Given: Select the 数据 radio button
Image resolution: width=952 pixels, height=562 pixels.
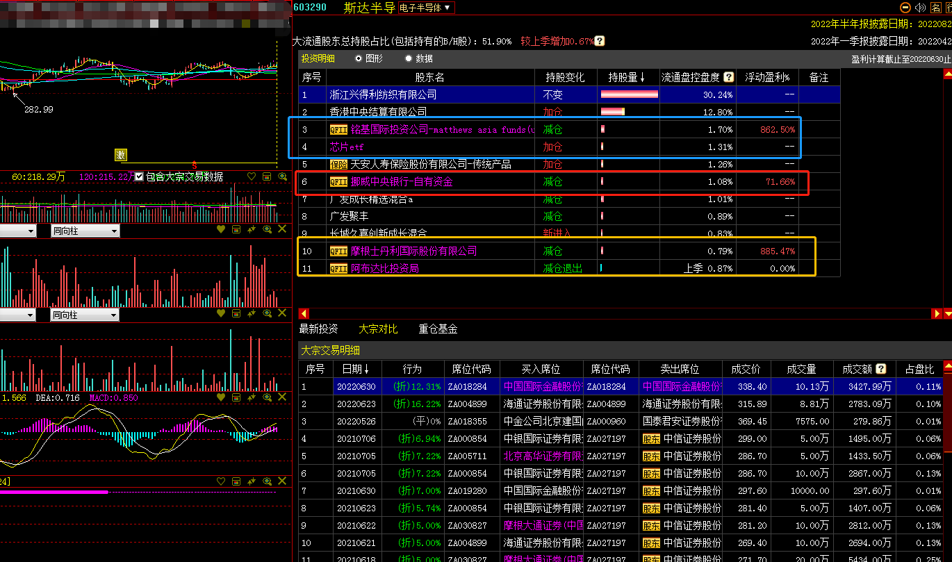Looking at the screenshot, I should click(409, 58).
